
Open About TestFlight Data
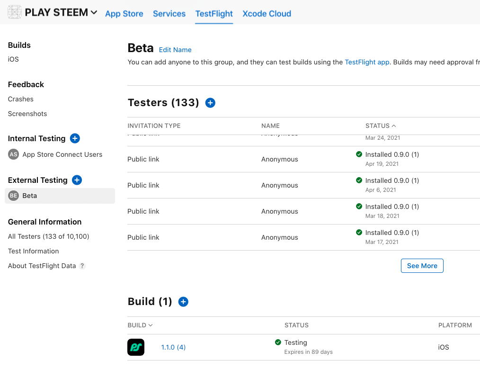pyautogui.click(x=42, y=266)
